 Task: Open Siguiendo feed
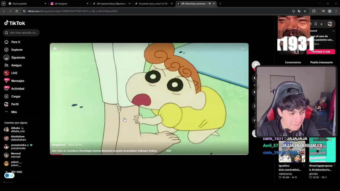(x=15, y=58)
